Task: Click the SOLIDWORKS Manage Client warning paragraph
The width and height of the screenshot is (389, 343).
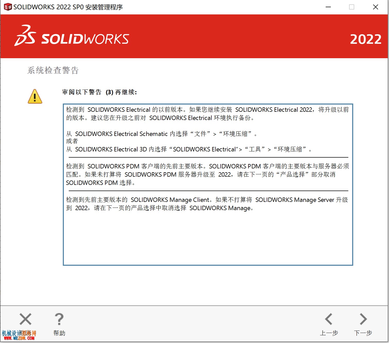Action: 207,204
